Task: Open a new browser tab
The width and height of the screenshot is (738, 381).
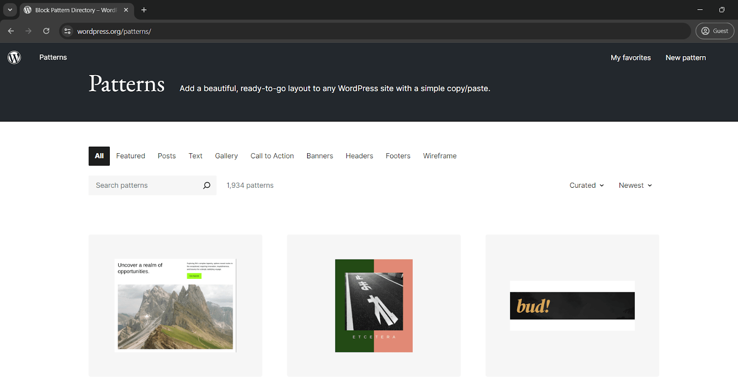Action: (144, 10)
